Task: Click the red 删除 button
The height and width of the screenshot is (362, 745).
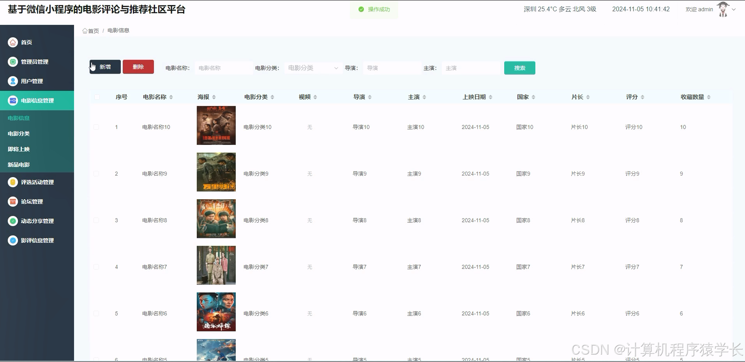Action: 138,67
